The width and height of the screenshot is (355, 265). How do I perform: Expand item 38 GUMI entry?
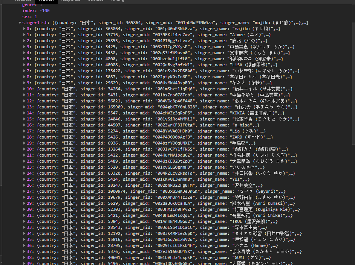click(24, 258)
